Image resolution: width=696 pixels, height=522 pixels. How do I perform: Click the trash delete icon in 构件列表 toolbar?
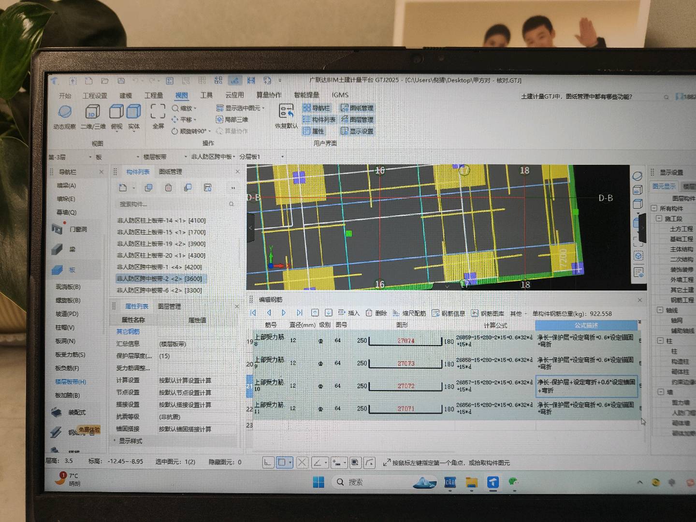pos(168,188)
